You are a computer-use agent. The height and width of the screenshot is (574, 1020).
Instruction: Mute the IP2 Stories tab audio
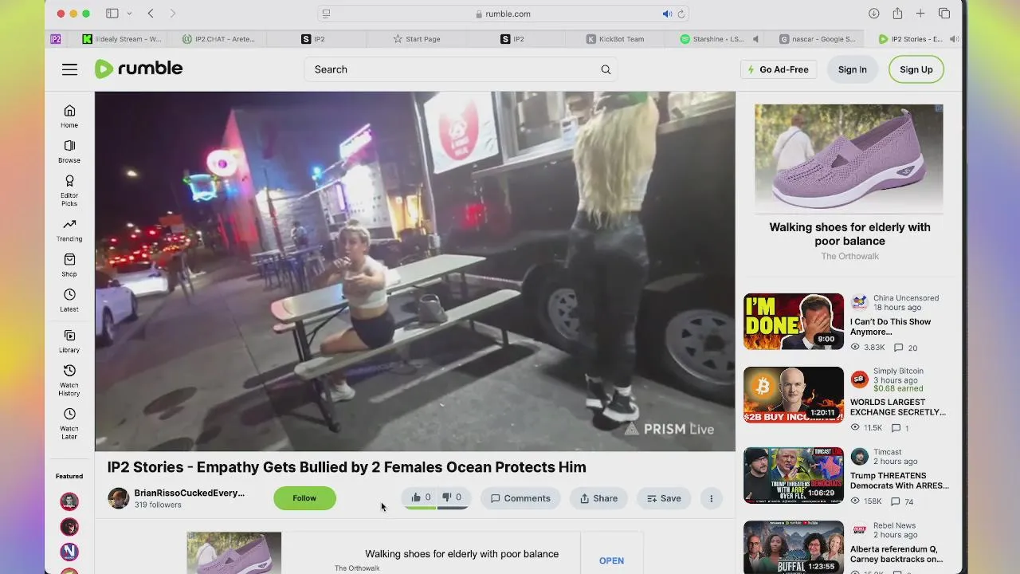(x=953, y=38)
